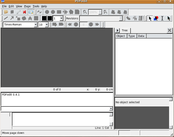Select the diagonal line drawing tool
Image resolution: width=174 pixels, height=137 pixels.
click(x=6, y=18)
